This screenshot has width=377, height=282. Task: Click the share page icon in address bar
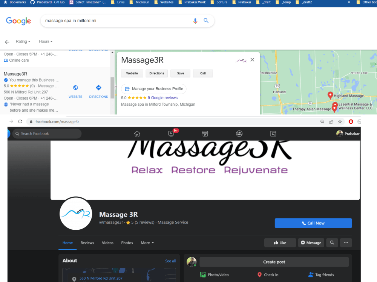(331, 121)
